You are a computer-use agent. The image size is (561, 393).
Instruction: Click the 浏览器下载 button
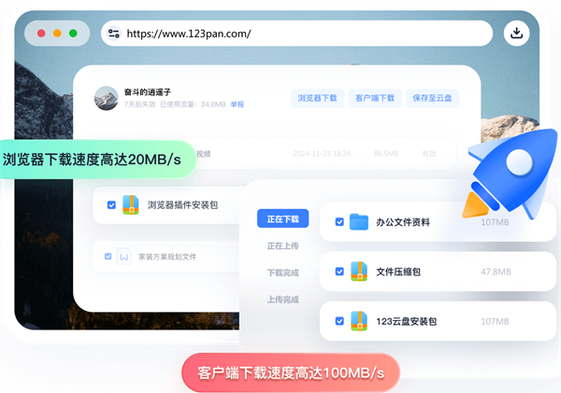point(317,98)
